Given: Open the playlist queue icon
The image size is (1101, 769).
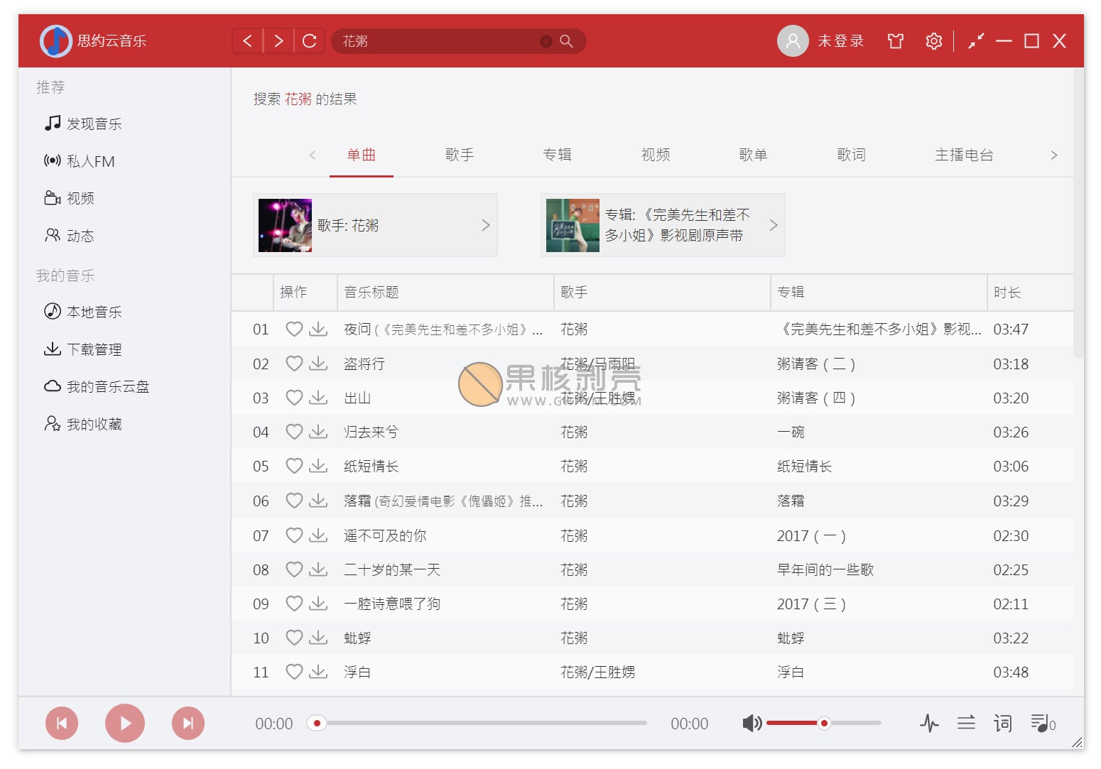Looking at the screenshot, I should coord(1042,724).
